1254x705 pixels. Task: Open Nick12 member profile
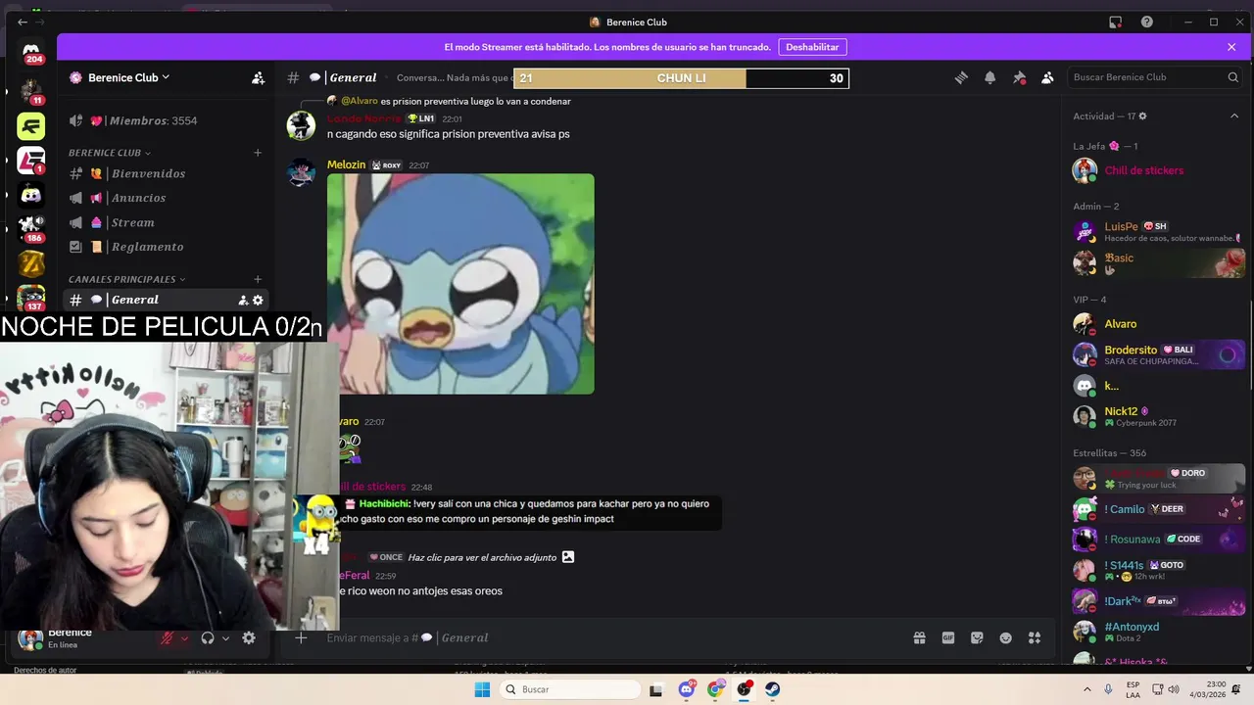pos(1156,416)
